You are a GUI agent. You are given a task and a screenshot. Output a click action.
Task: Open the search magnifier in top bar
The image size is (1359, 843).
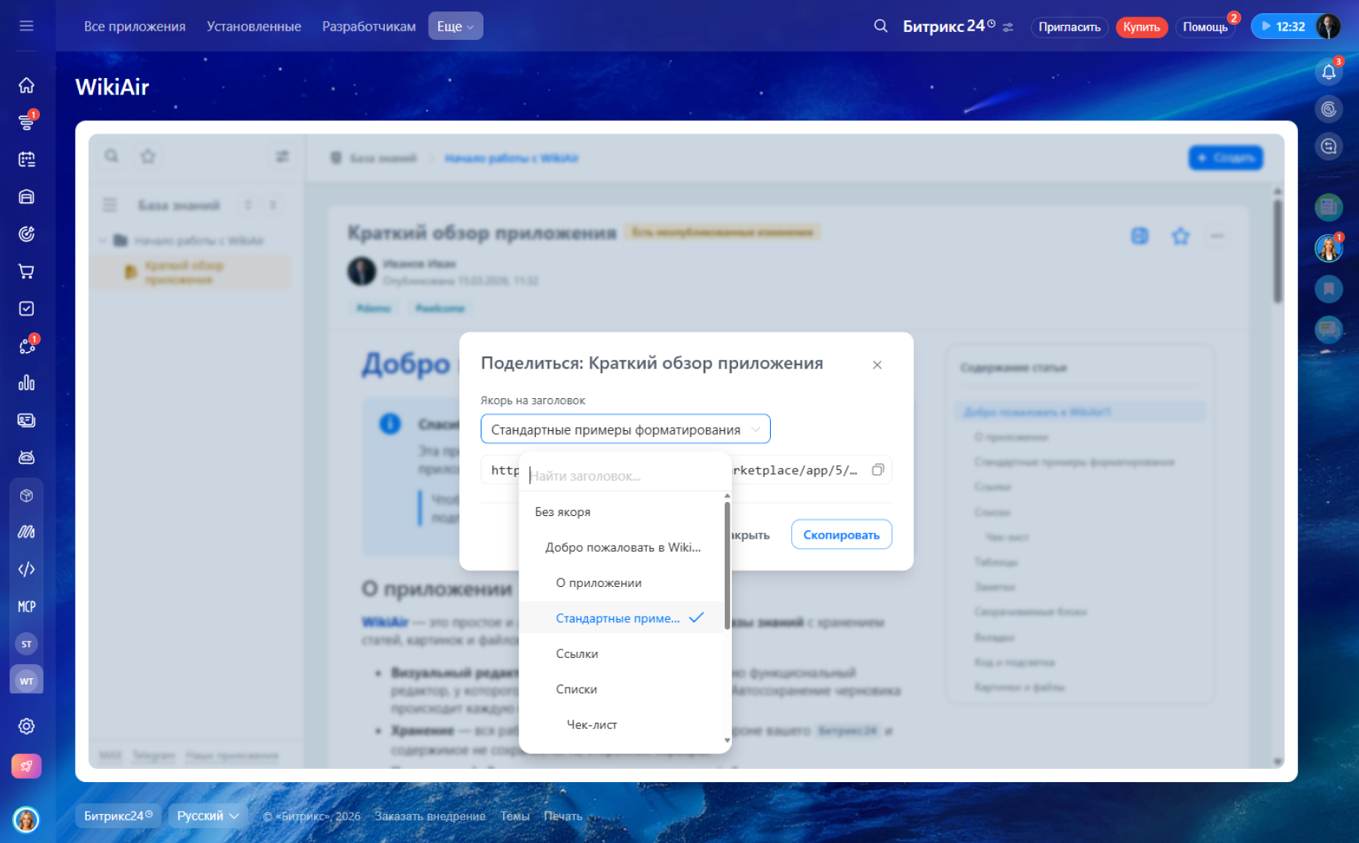click(880, 27)
